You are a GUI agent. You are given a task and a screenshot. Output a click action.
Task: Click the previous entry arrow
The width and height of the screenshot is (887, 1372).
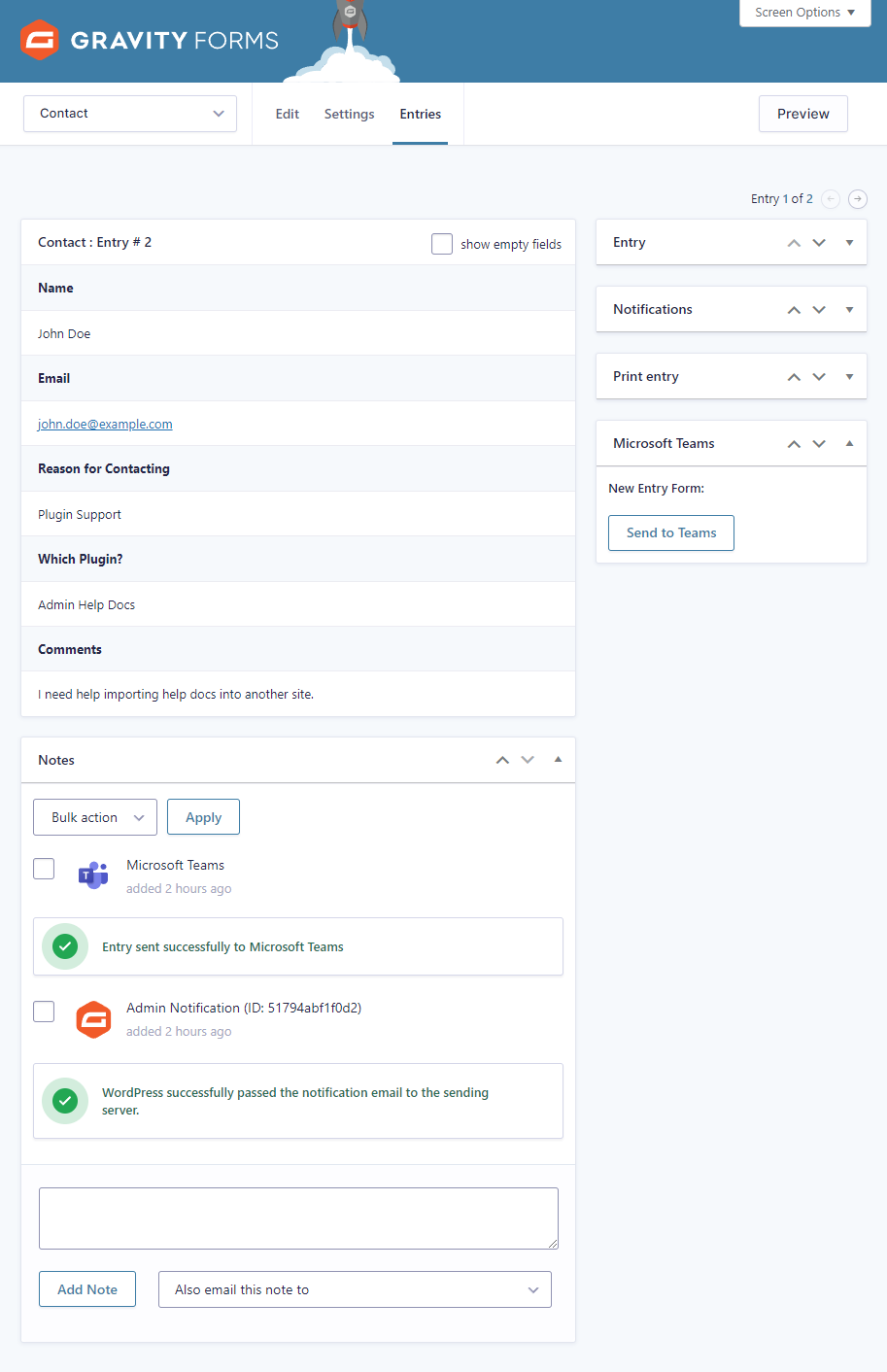830,198
